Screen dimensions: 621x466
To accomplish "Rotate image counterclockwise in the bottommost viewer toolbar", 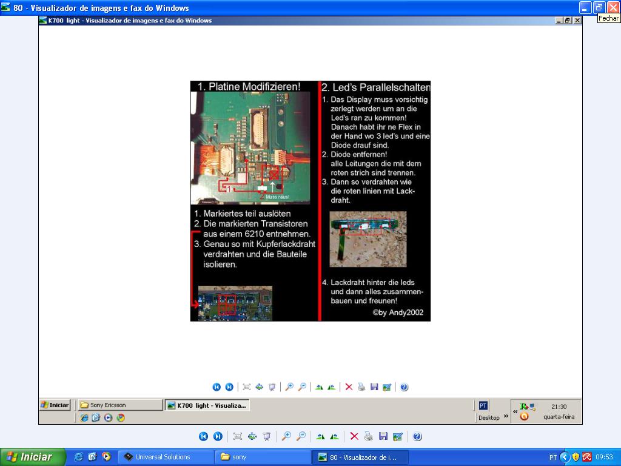I will click(334, 436).
